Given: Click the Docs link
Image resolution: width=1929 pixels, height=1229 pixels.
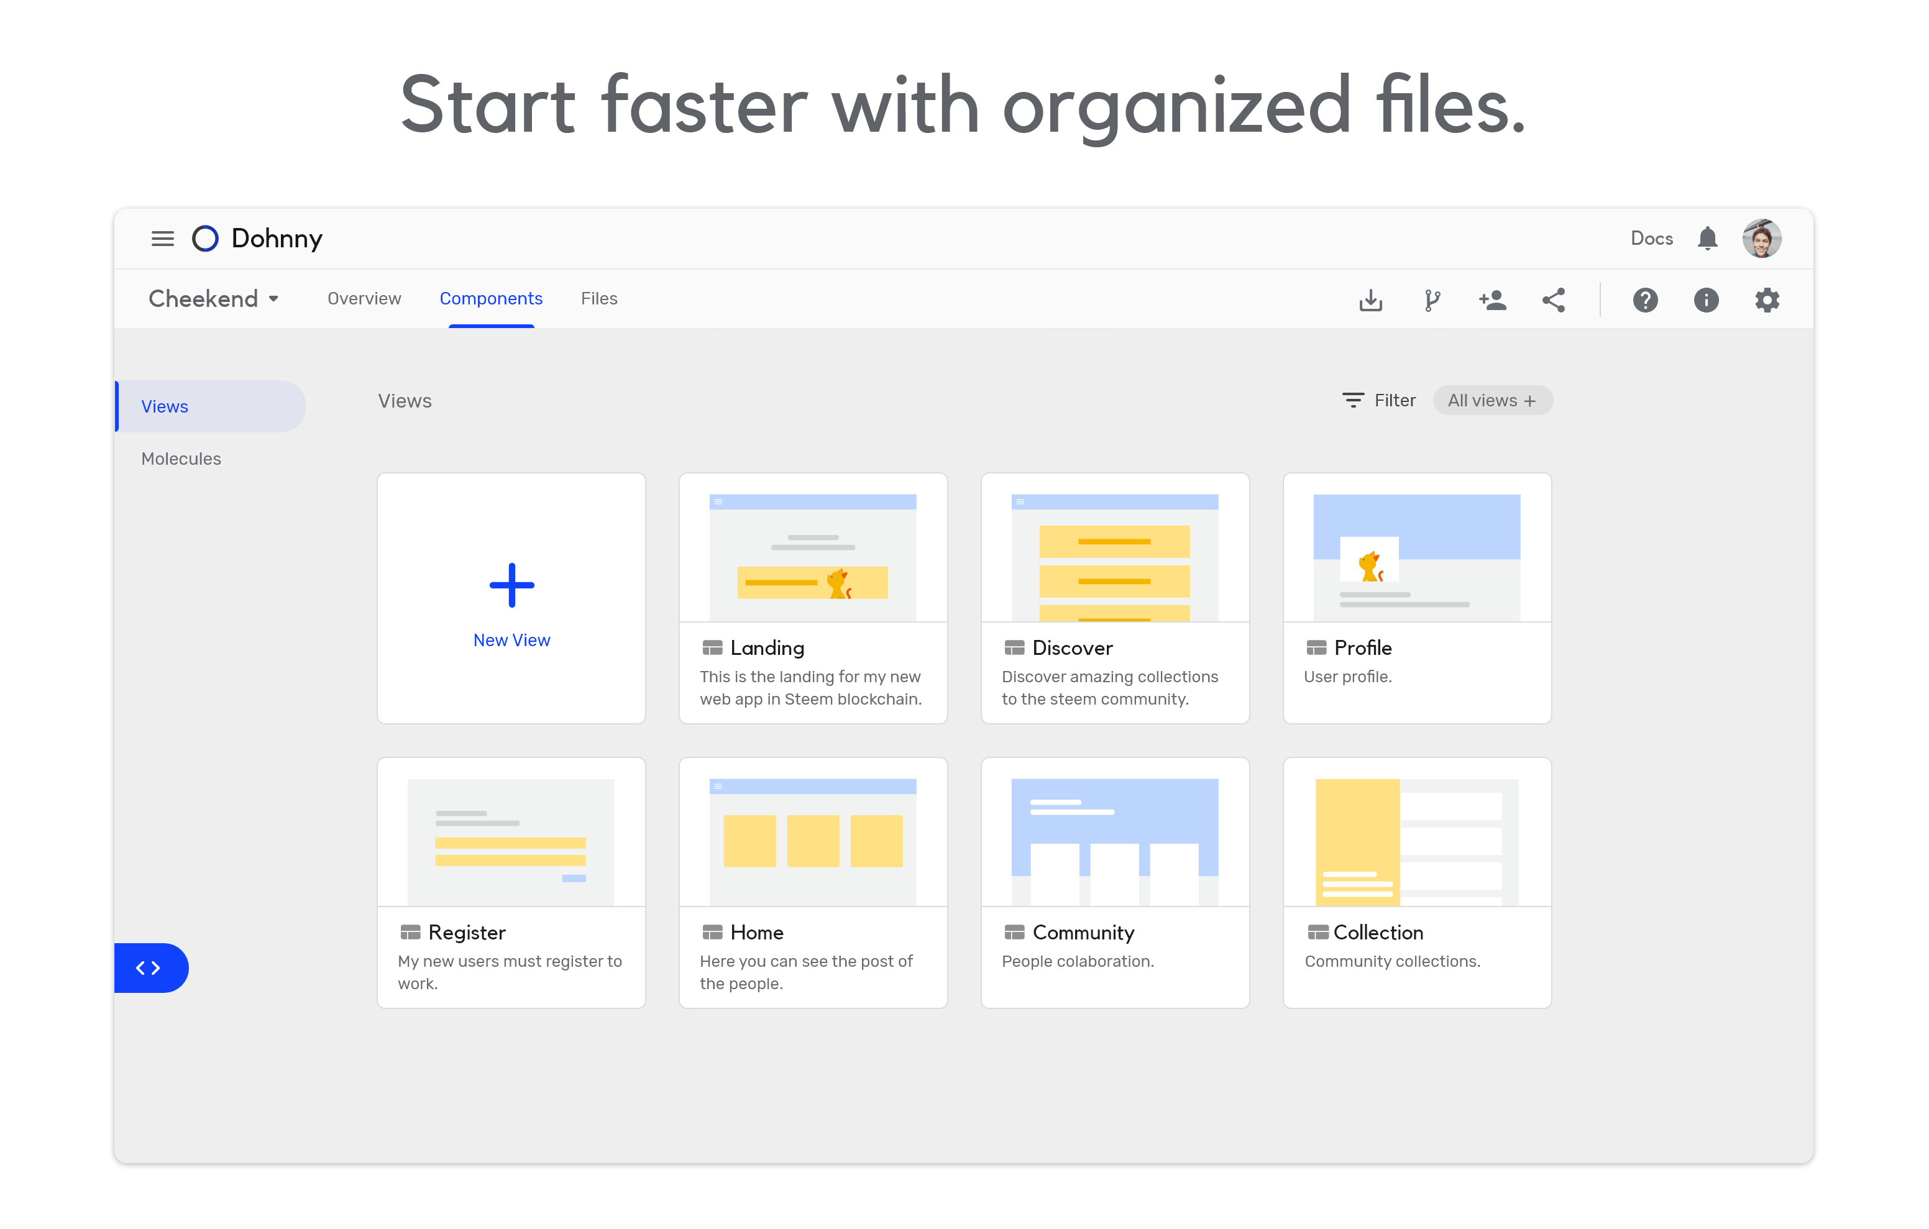Looking at the screenshot, I should (1651, 239).
